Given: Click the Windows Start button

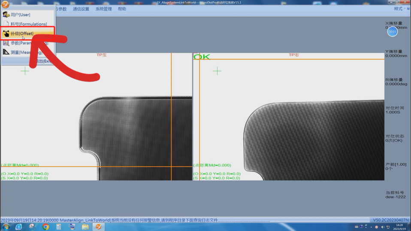Looking at the screenshot, I should (x=6, y=227).
